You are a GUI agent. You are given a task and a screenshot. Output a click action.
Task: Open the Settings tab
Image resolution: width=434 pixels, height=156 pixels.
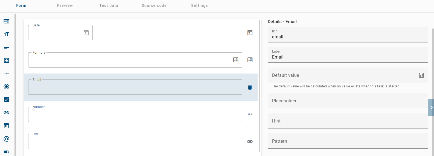point(200,6)
